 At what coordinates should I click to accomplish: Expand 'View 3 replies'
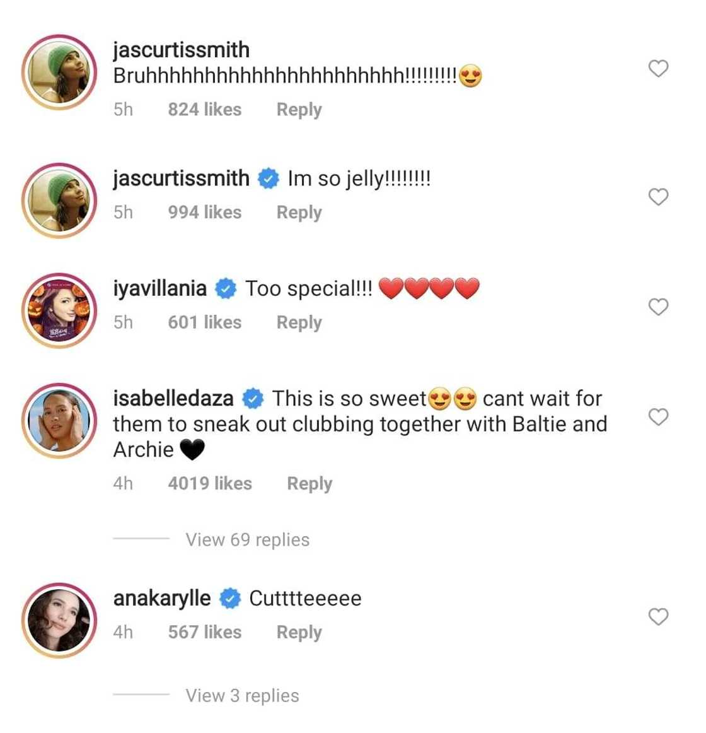click(242, 696)
